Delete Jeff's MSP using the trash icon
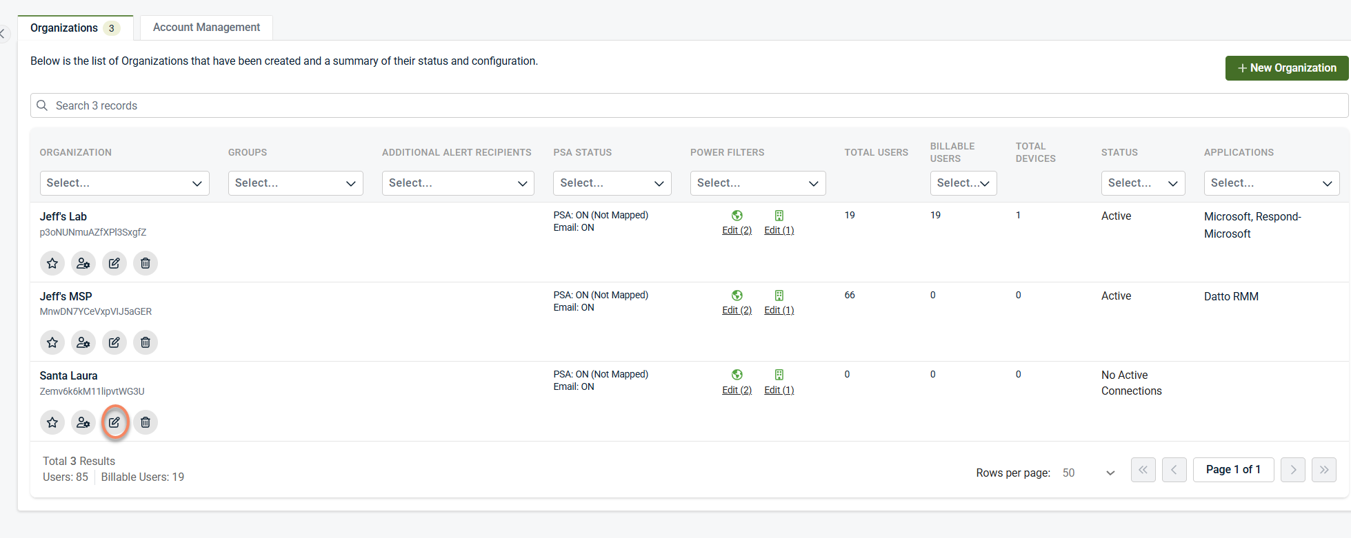The height and width of the screenshot is (538, 1351). [146, 342]
